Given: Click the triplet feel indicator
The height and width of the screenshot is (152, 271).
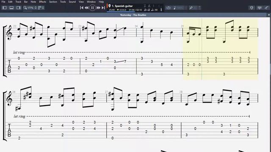Looking at the screenshot, I should pos(147,10).
